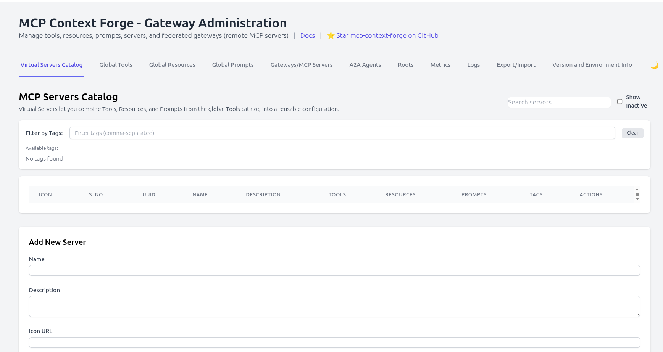Click the NAME column header
The width and height of the screenshot is (663, 352).
coord(200,194)
